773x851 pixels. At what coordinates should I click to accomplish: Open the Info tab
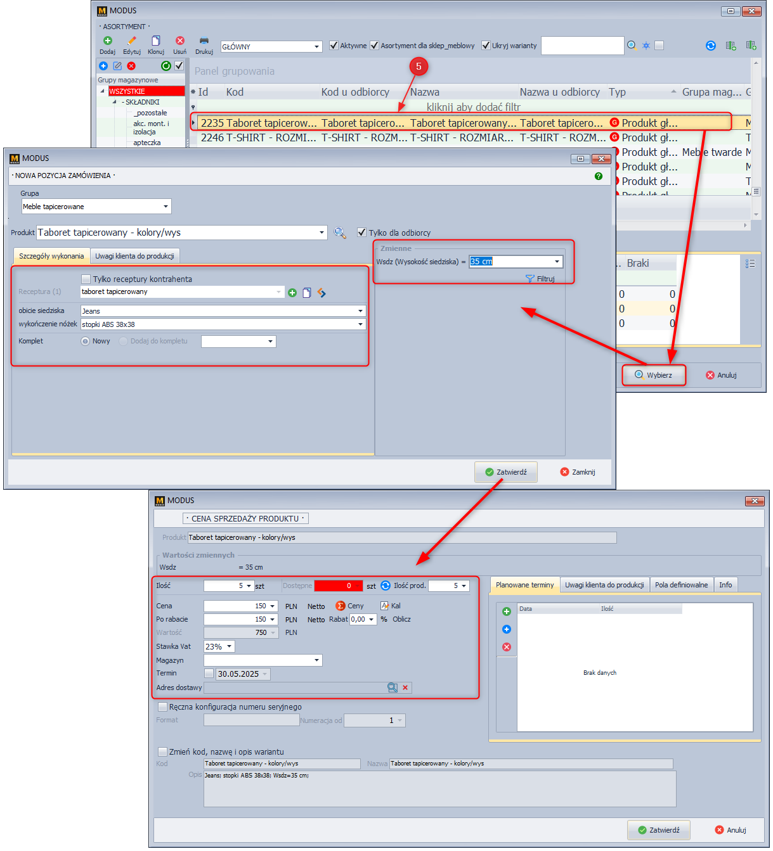(725, 585)
